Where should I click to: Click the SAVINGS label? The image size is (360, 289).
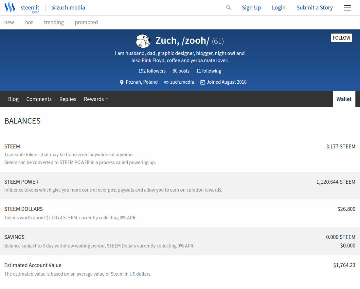pos(14,237)
